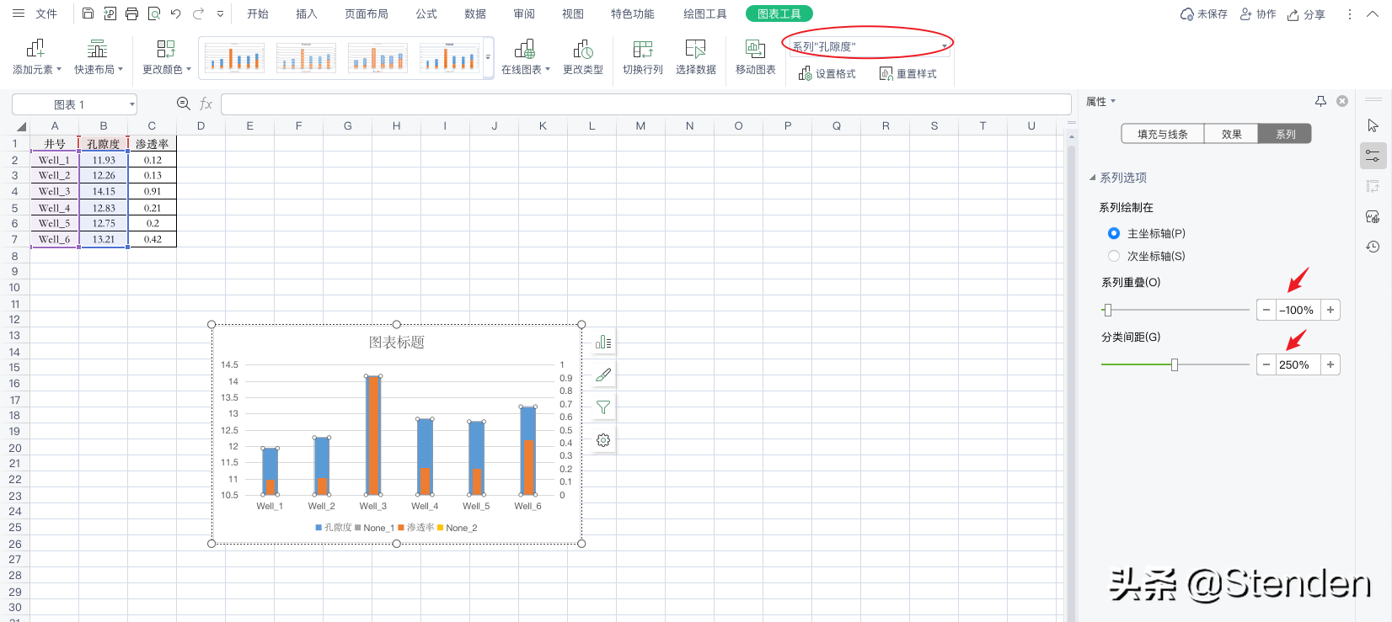Image resolution: width=1392 pixels, height=622 pixels.
Task: Click the zoom magnifier icon near the formula bar
Action: [184, 104]
